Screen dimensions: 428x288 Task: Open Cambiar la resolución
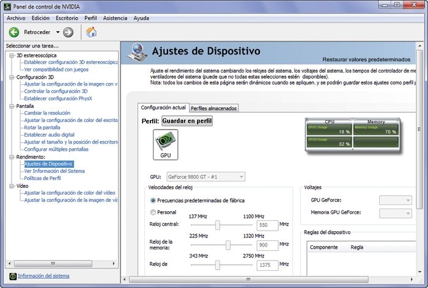coord(47,113)
